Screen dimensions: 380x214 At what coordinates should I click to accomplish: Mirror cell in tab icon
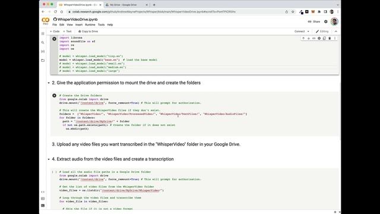coord(325,38)
